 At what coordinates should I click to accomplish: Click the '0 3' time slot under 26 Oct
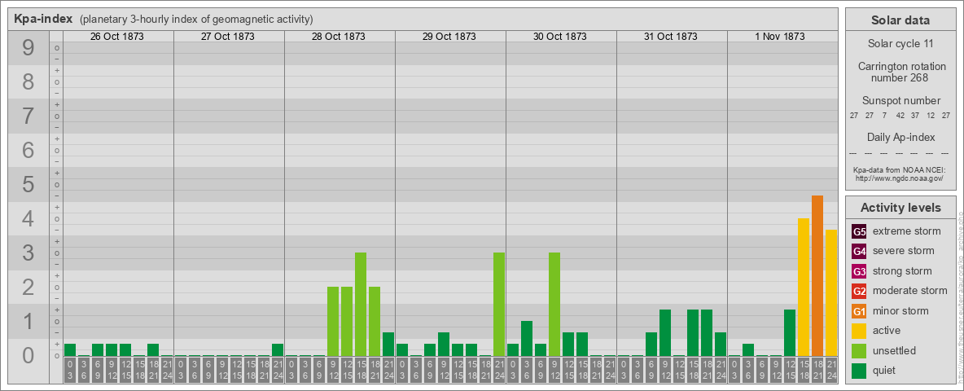pyautogui.click(x=70, y=370)
